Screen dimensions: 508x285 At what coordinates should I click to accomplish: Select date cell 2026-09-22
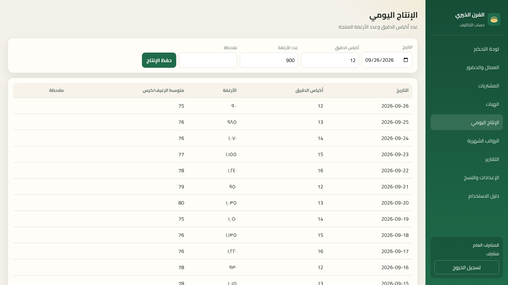click(x=395, y=170)
